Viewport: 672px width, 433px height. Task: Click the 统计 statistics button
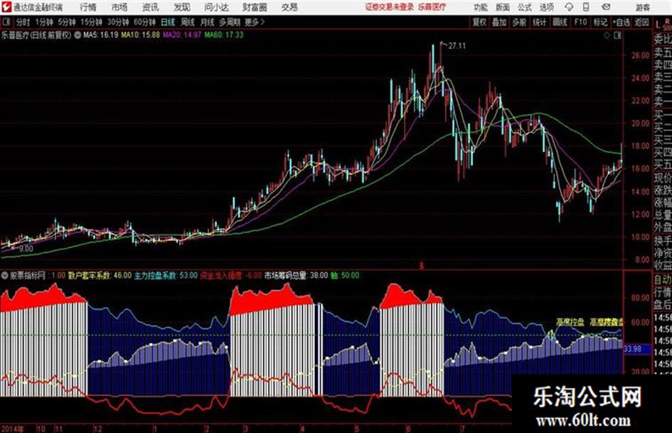(540, 22)
